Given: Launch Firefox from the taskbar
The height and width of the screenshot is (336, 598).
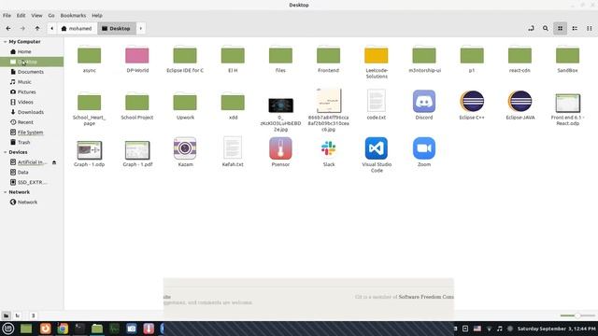Looking at the screenshot, I should 46,329.
